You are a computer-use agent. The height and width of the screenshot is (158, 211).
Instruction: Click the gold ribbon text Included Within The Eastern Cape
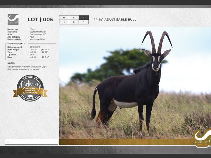coord(30,91)
